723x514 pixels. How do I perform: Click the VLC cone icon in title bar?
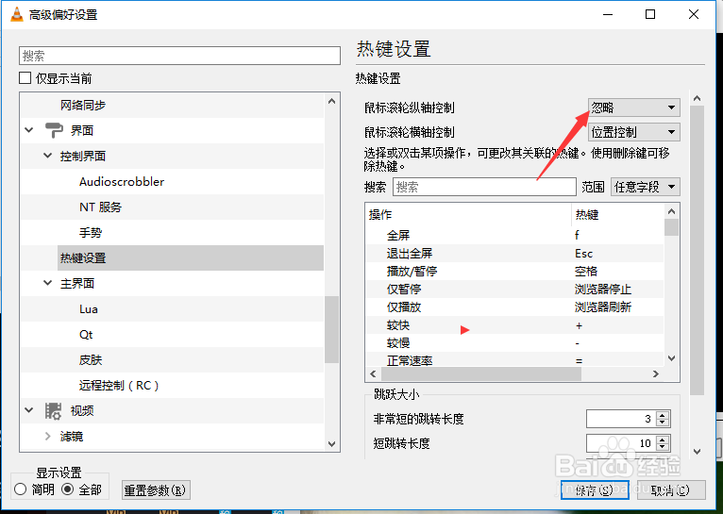(17, 15)
